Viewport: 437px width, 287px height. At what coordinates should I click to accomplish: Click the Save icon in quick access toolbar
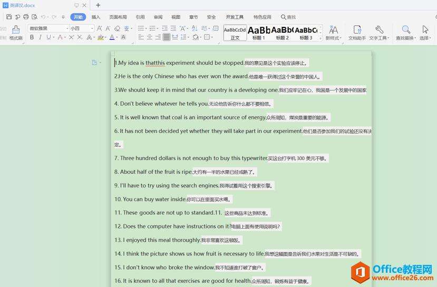pyautogui.click(x=9, y=17)
